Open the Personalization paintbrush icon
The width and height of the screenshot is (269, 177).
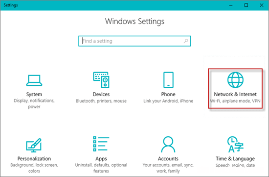point(34,145)
